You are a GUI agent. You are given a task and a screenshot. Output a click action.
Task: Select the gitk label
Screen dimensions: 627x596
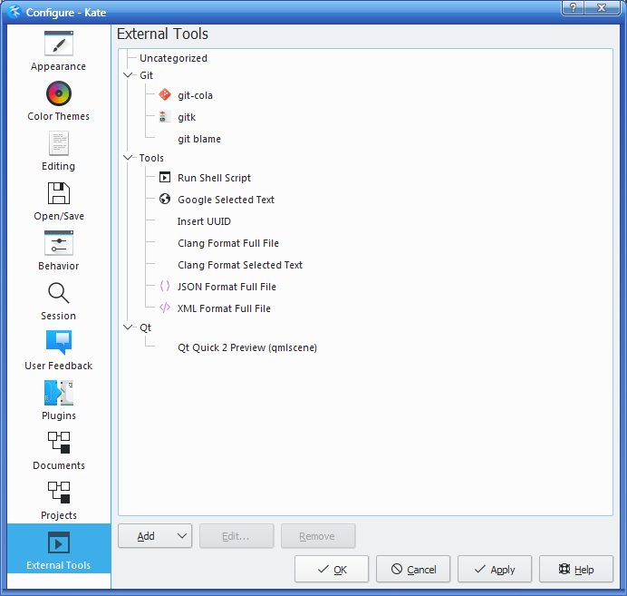(x=187, y=117)
